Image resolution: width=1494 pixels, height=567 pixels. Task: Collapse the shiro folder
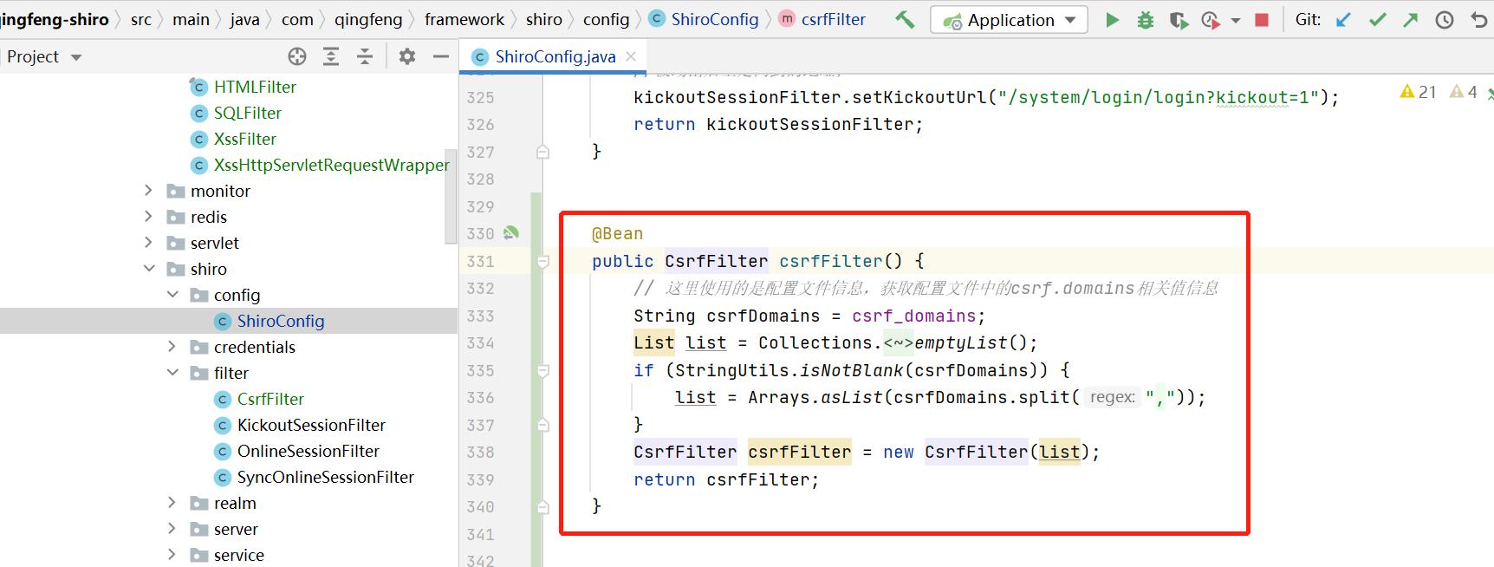[148, 269]
